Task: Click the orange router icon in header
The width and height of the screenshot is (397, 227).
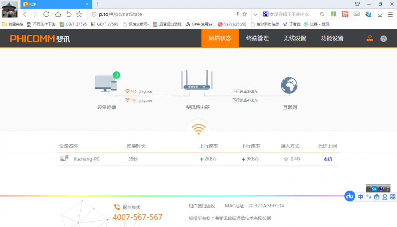Action: 370,38
